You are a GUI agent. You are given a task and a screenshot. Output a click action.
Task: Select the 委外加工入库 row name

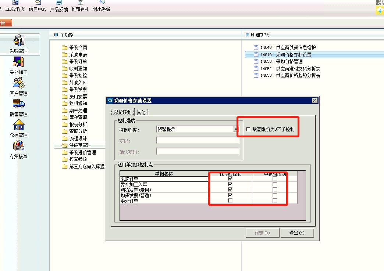[164, 184]
